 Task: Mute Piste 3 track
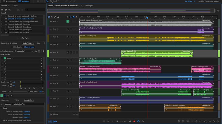coord(68,37)
